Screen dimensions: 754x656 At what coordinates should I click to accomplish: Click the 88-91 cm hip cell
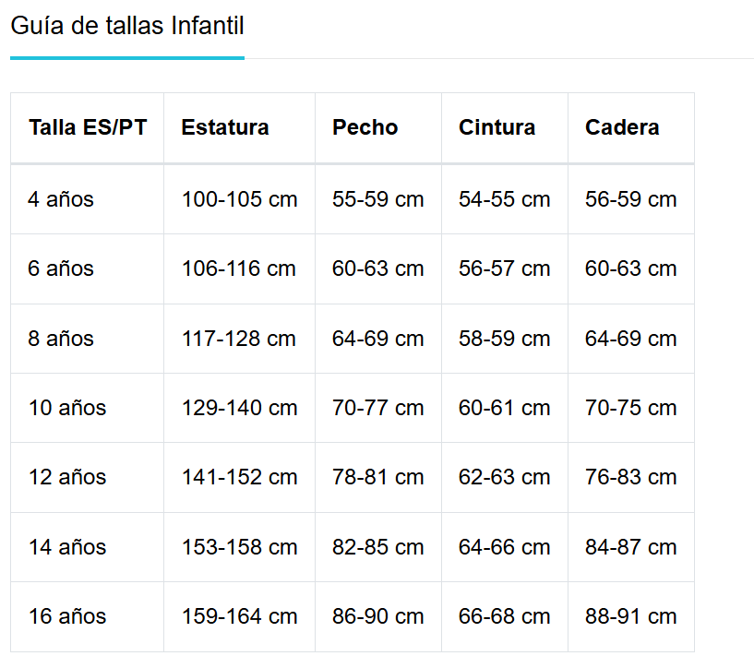(630, 616)
